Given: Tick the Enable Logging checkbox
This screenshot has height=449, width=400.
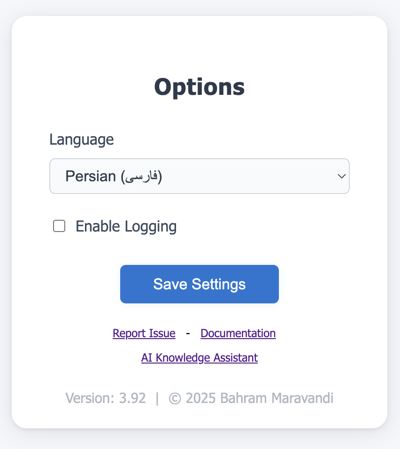Looking at the screenshot, I should [59, 226].
